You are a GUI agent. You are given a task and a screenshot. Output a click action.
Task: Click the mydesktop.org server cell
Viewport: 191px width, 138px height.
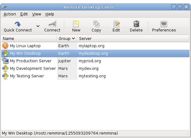(93, 54)
